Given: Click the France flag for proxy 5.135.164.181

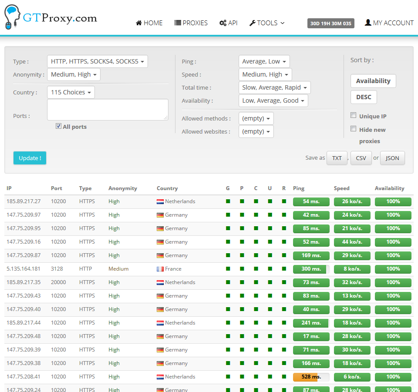Looking at the screenshot, I should (161, 268).
